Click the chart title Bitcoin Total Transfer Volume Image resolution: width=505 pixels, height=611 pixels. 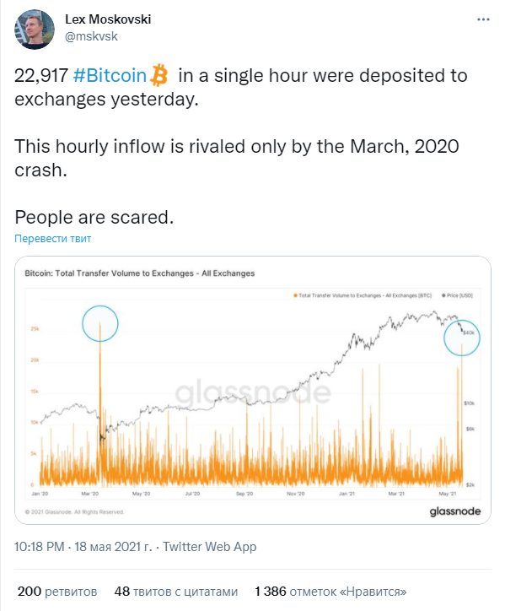coord(139,273)
